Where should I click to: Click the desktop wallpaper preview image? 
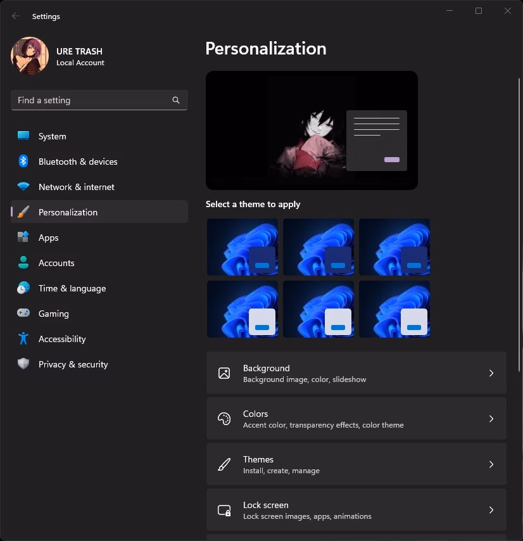[312, 130]
